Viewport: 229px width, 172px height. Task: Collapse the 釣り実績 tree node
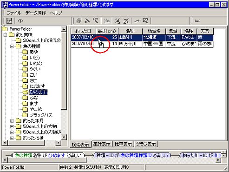click(x=5, y=35)
